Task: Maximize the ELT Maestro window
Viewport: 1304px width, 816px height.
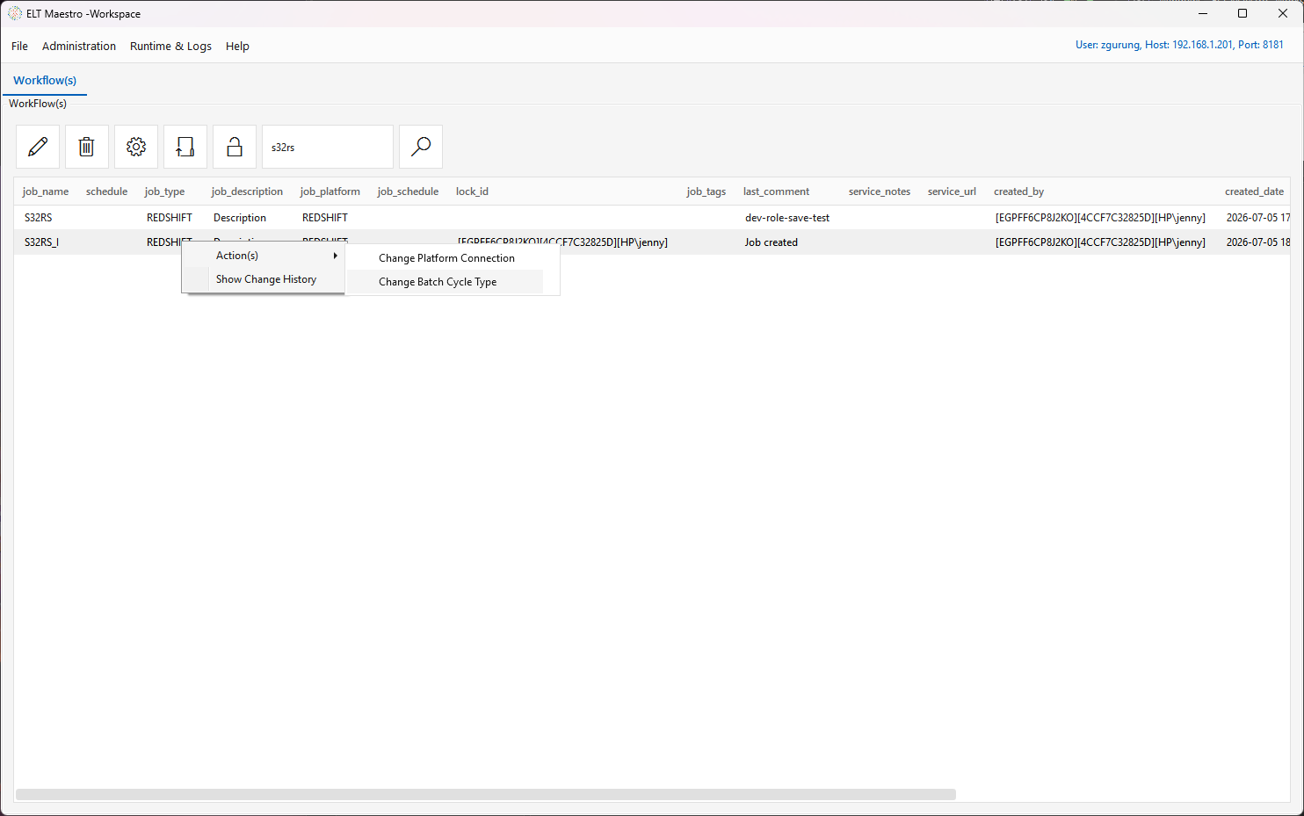Action: [x=1242, y=13]
